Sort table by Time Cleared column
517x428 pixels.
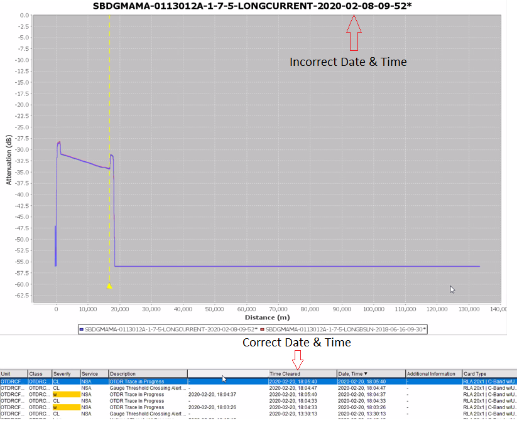(x=302, y=374)
